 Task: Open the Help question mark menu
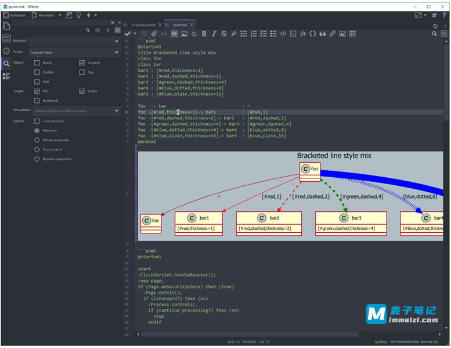444,15
